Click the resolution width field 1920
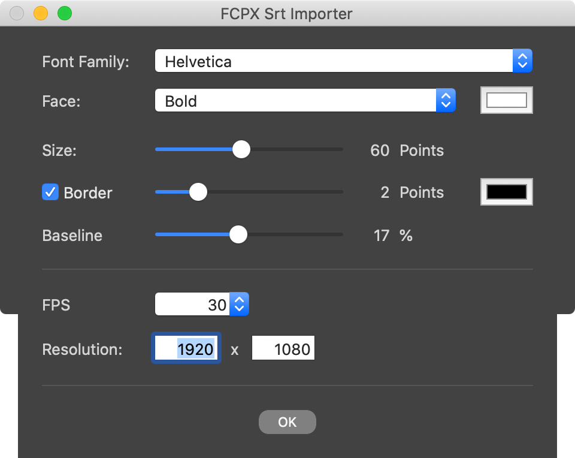 click(x=187, y=348)
